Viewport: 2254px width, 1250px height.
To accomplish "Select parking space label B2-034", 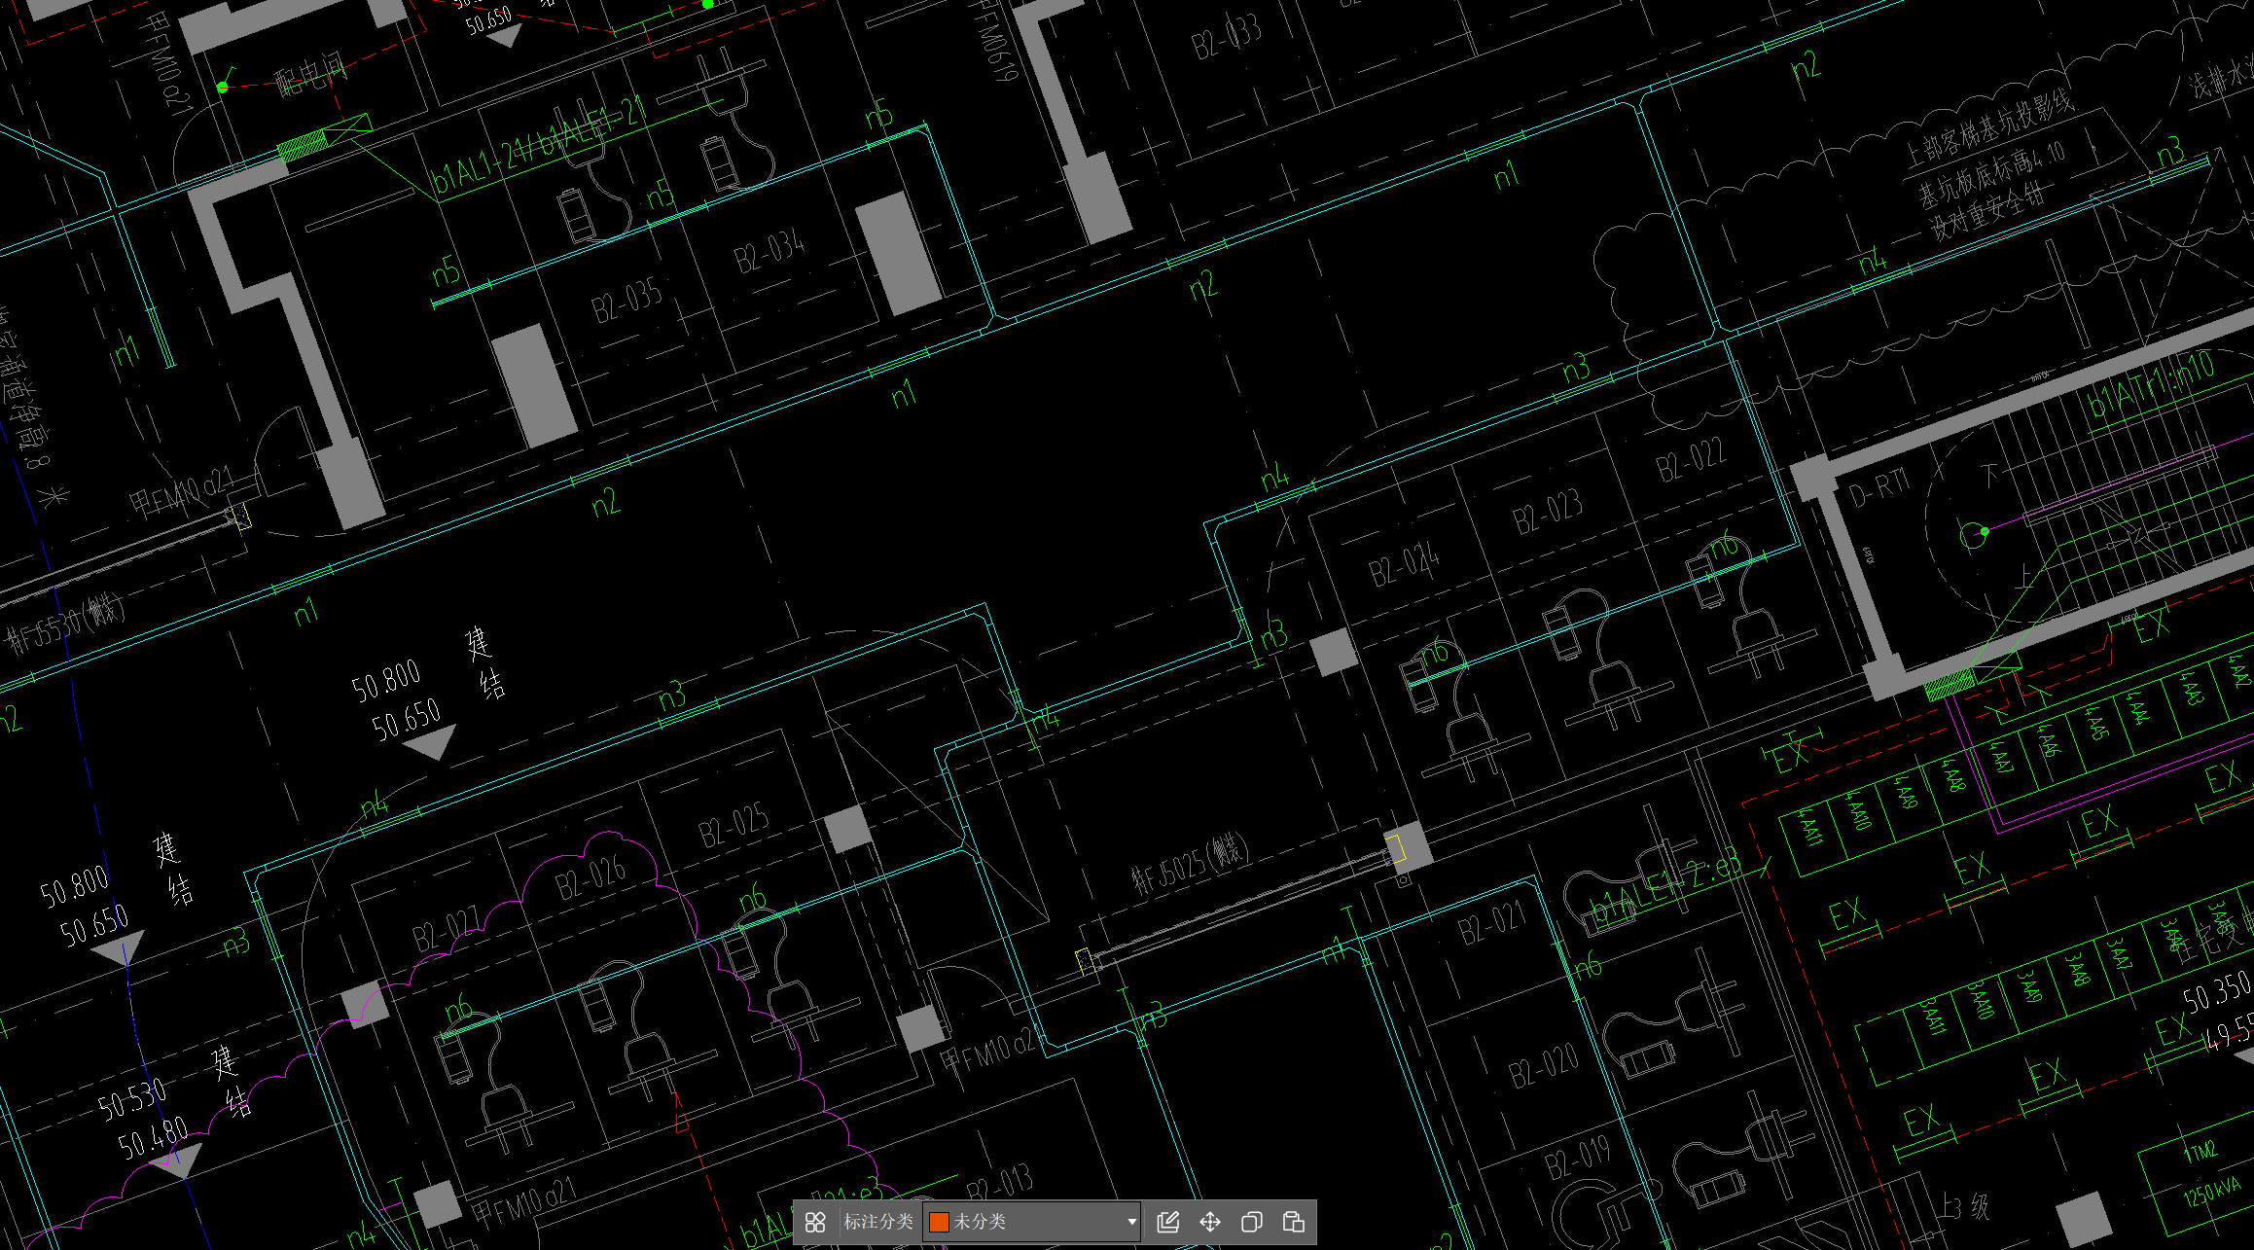I will 769,251.
